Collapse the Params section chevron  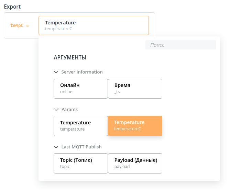56,109
